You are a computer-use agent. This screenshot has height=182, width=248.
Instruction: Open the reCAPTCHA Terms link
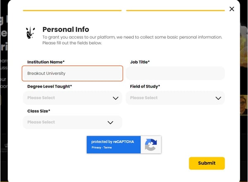(x=107, y=148)
